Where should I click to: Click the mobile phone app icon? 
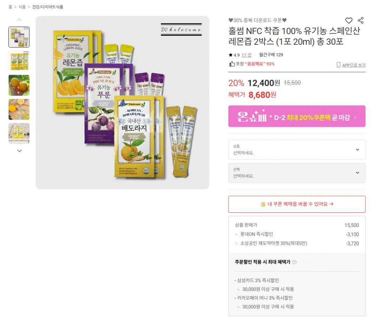pyautogui.click(x=338, y=65)
